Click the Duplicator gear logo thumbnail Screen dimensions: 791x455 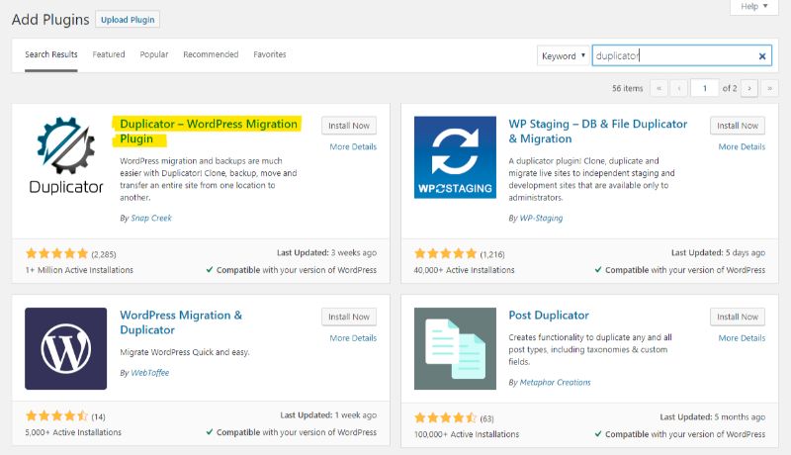pos(65,156)
